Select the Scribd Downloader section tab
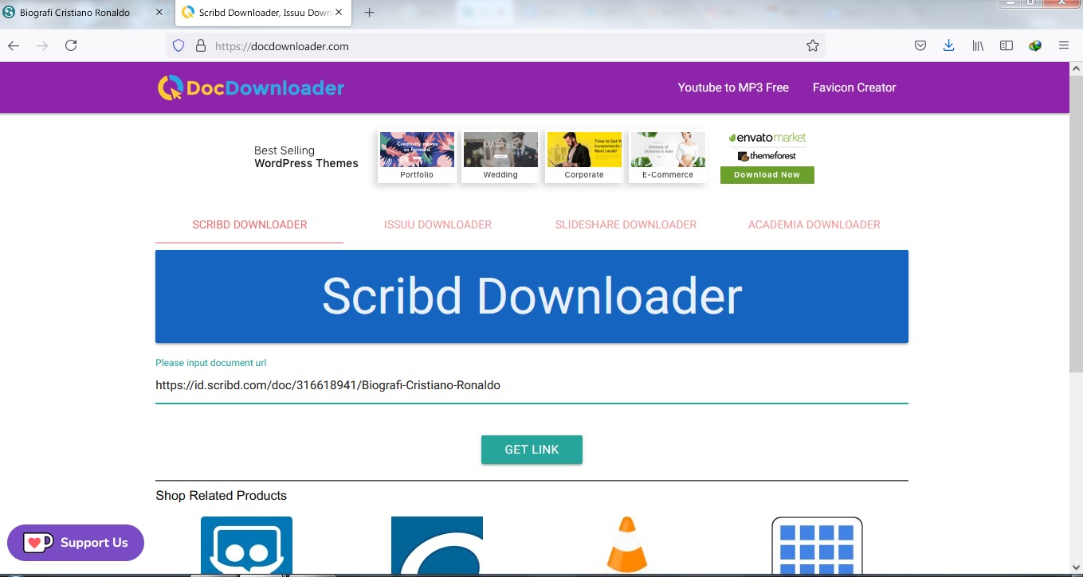 [249, 225]
